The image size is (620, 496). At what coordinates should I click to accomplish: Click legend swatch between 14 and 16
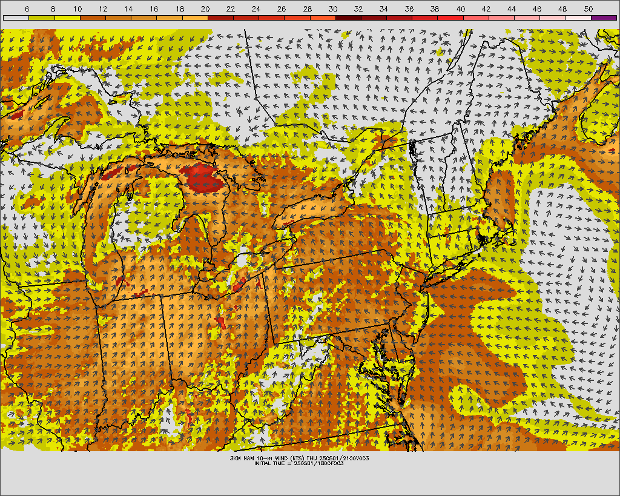(x=143, y=18)
